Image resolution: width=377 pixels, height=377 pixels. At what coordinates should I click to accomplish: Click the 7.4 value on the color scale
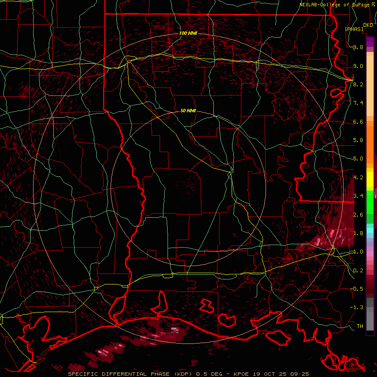(x=358, y=103)
